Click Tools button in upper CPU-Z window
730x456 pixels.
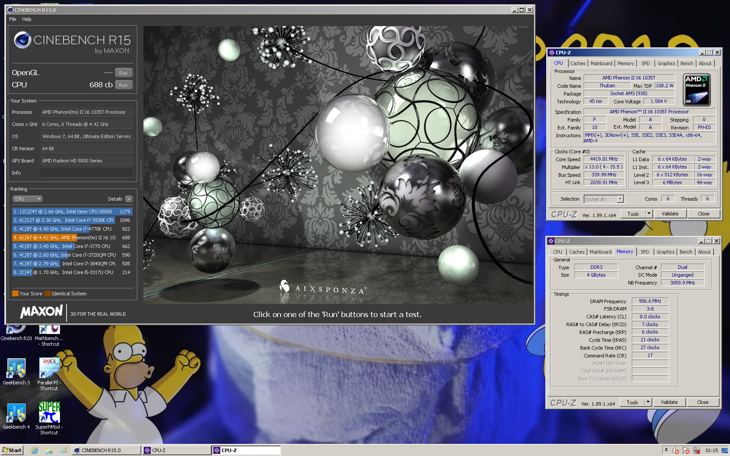pyautogui.click(x=633, y=214)
